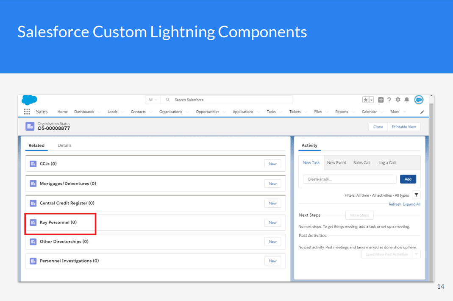453x301 pixels.
Task: Click the Printable View button
Action: tap(404, 127)
